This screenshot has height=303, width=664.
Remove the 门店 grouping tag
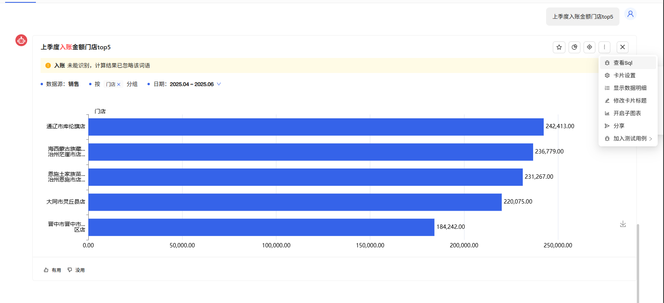point(119,84)
